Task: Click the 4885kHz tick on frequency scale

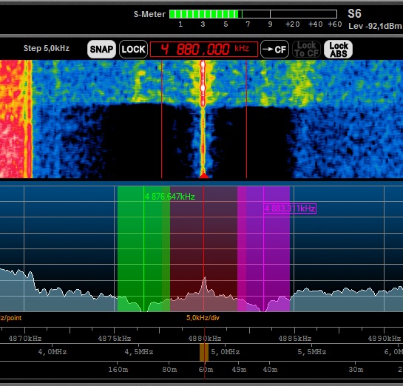Action: 295,338
